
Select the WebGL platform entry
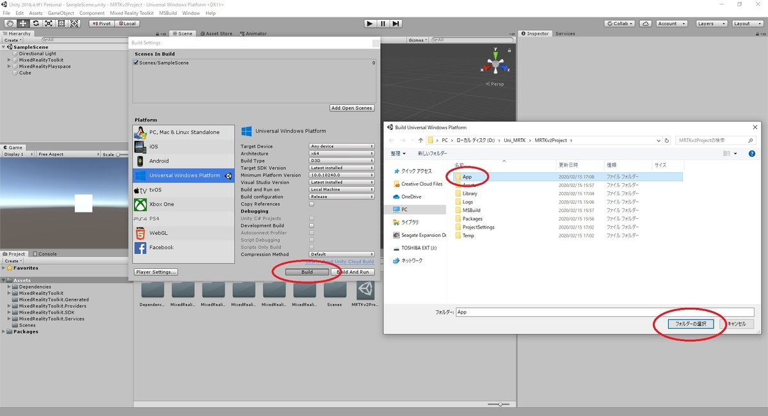(184, 233)
